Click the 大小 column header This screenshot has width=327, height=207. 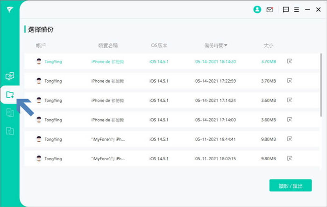[x=269, y=45]
